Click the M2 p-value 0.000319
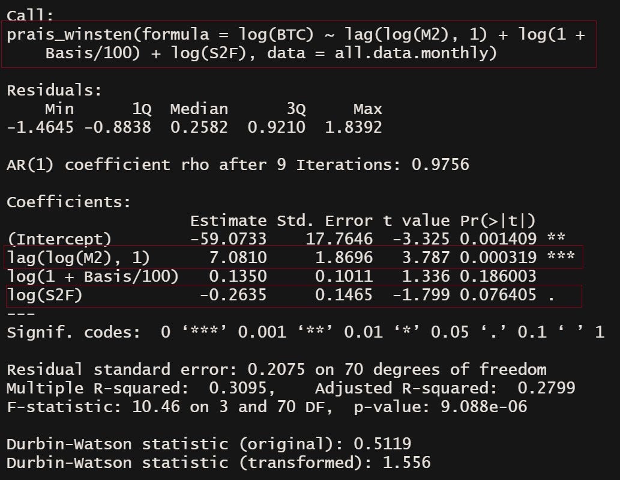 point(498,258)
